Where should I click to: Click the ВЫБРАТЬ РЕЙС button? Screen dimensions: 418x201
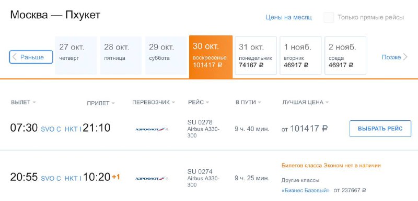(x=380, y=129)
